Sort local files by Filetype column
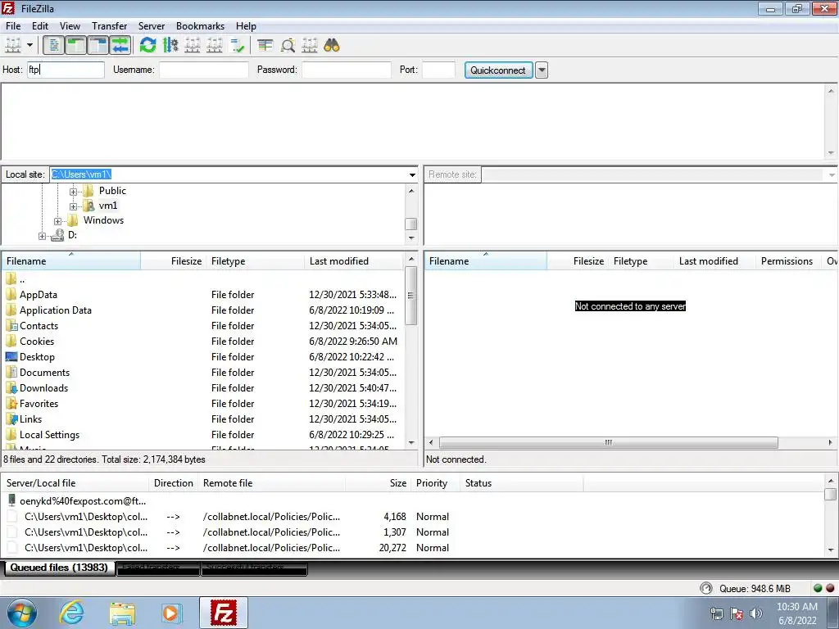The height and width of the screenshot is (629, 839). tap(256, 261)
